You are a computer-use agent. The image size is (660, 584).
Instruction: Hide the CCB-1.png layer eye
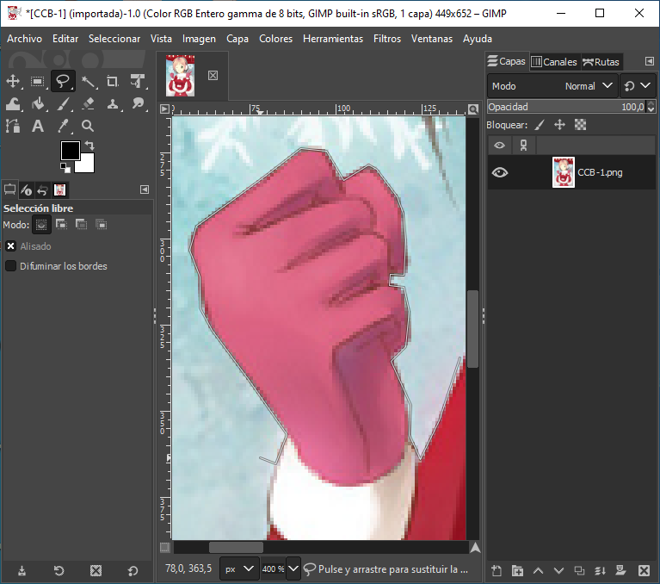500,172
